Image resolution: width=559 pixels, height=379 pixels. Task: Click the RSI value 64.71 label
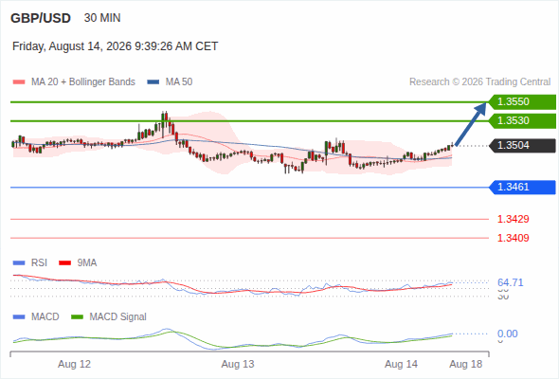[x=511, y=282]
